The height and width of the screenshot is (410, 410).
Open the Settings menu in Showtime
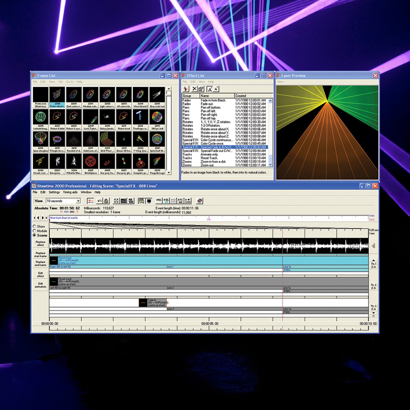pyautogui.click(x=54, y=192)
